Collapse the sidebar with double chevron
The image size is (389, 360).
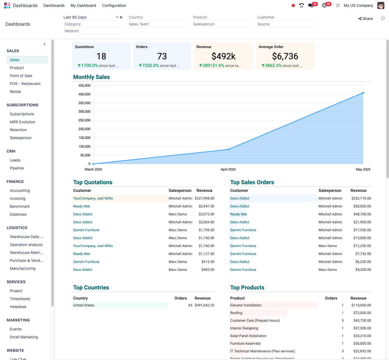[x=45, y=44]
